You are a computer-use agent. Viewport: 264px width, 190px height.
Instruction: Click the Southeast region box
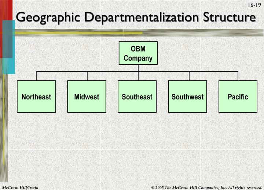pyautogui.click(x=137, y=96)
